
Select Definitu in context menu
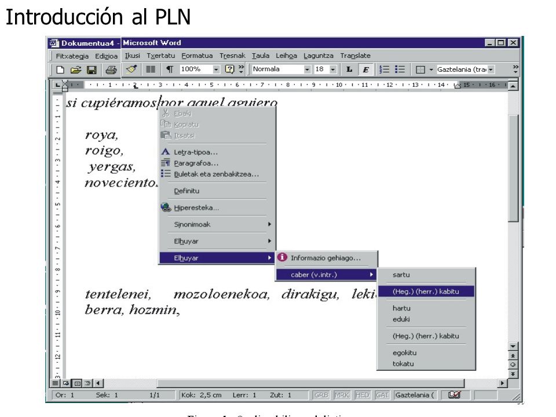(x=217, y=191)
